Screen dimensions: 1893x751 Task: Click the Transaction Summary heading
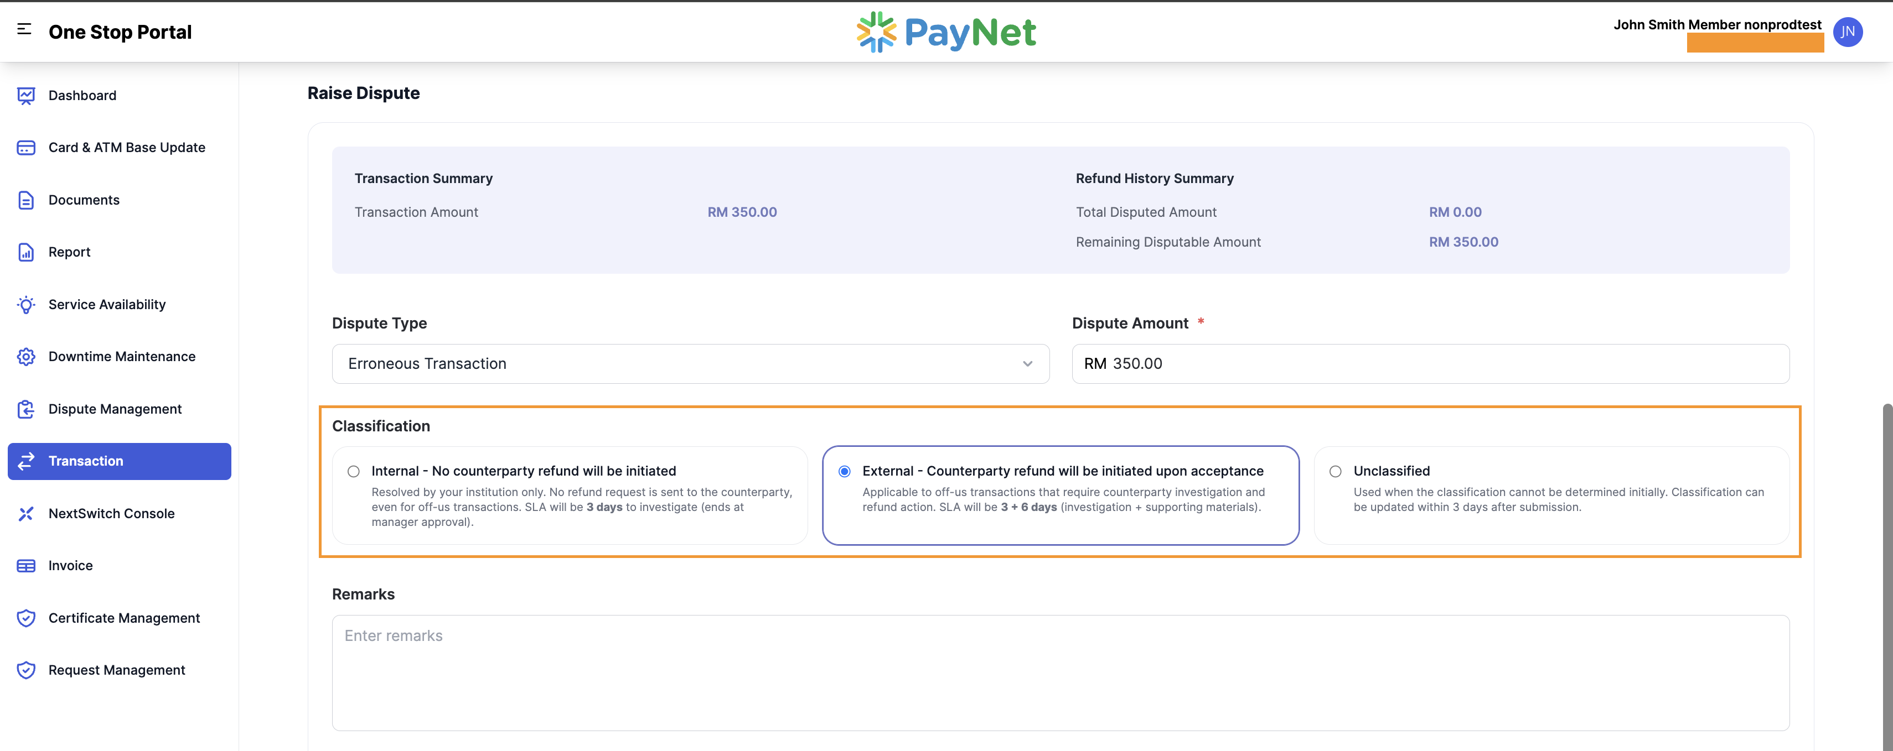pyautogui.click(x=423, y=179)
